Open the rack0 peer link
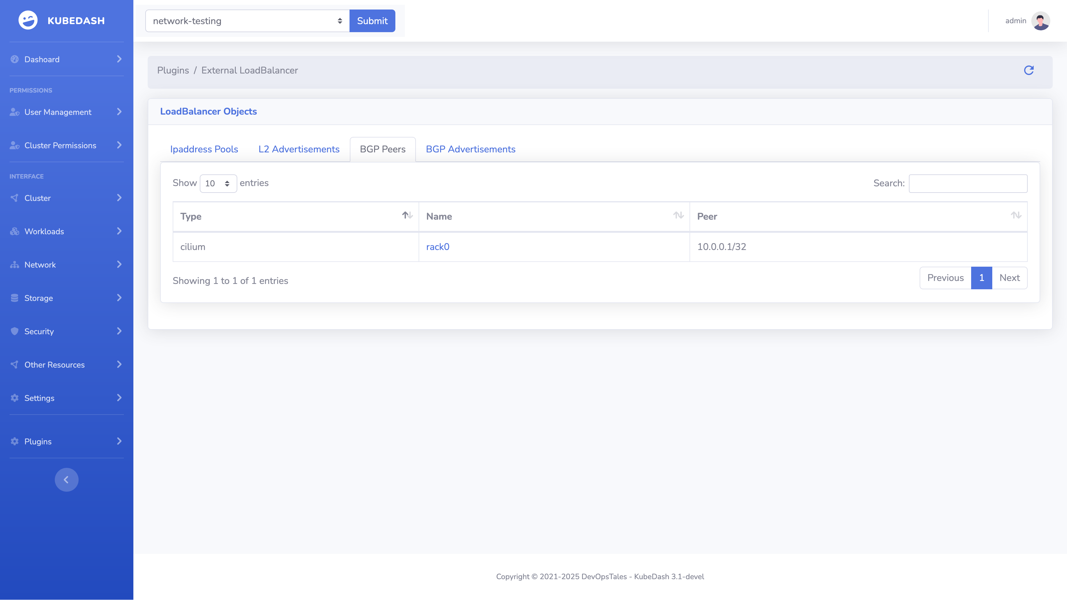Screen dimensions: 1067x600 pyautogui.click(x=437, y=247)
